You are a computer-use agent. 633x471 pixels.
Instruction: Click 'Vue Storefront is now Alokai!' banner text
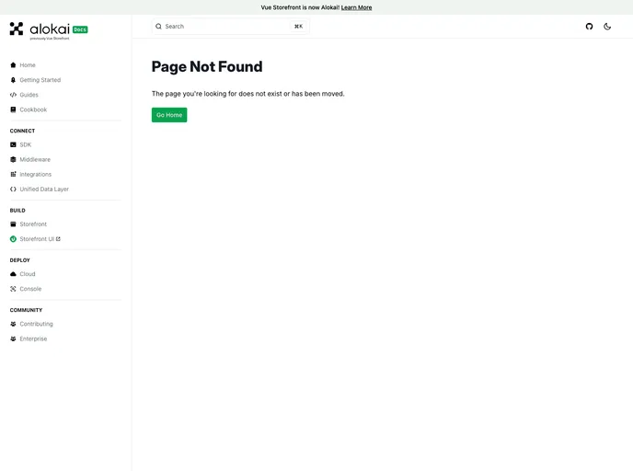pyautogui.click(x=300, y=7)
